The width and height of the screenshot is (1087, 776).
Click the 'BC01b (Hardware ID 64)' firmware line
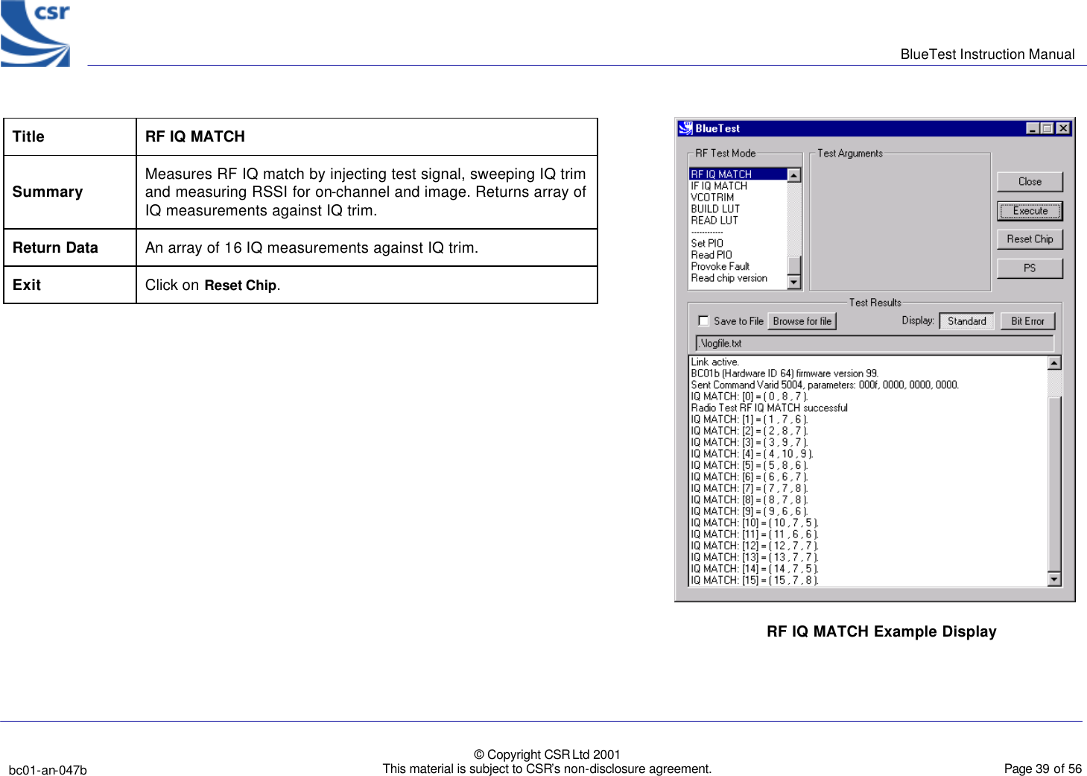(x=785, y=373)
